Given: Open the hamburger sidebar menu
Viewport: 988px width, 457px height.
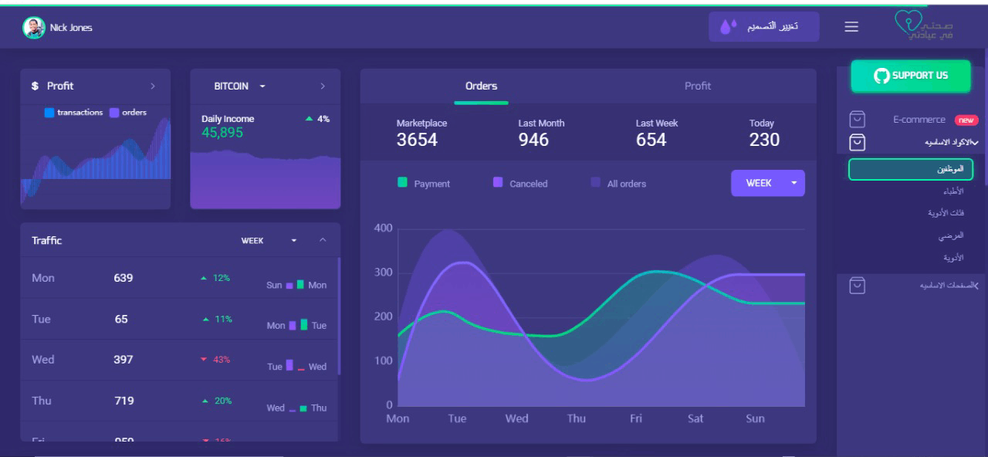Looking at the screenshot, I should point(851,27).
